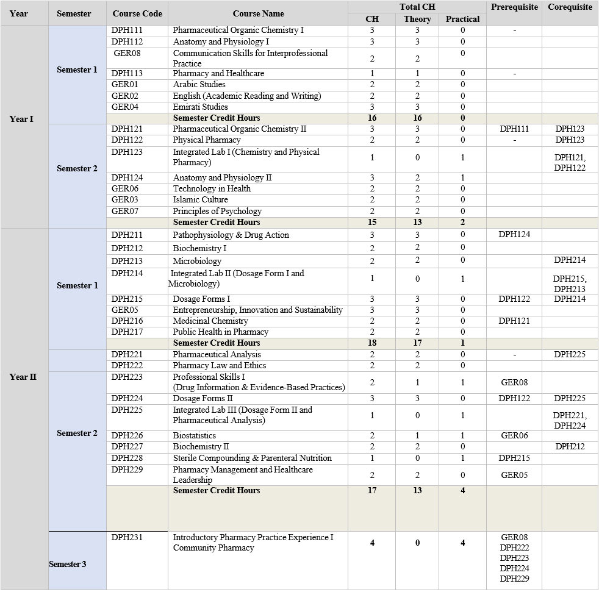Select the Biochemistry II course
The width and height of the screenshot is (599, 592).
(x=201, y=447)
